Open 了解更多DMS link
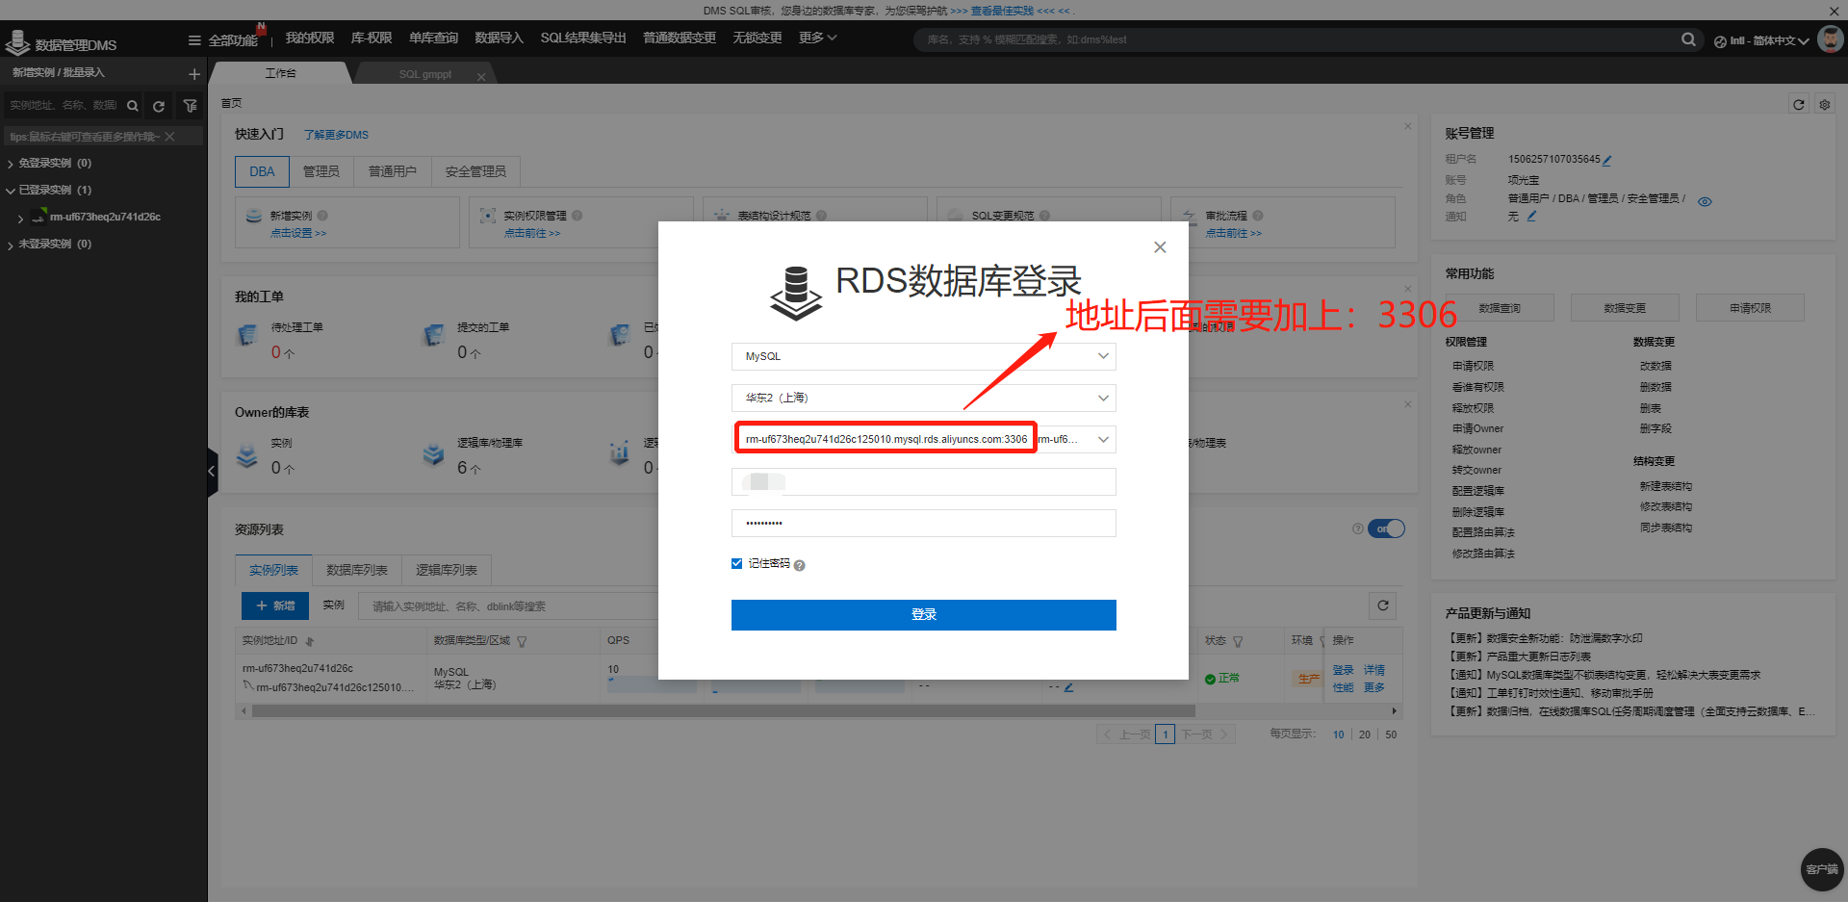1848x902 pixels. pyautogui.click(x=336, y=135)
